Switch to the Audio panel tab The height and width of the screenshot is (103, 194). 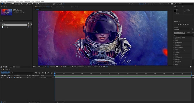(x=182, y=7)
